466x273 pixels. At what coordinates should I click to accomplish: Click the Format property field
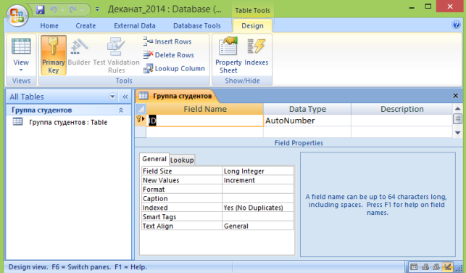(258, 190)
